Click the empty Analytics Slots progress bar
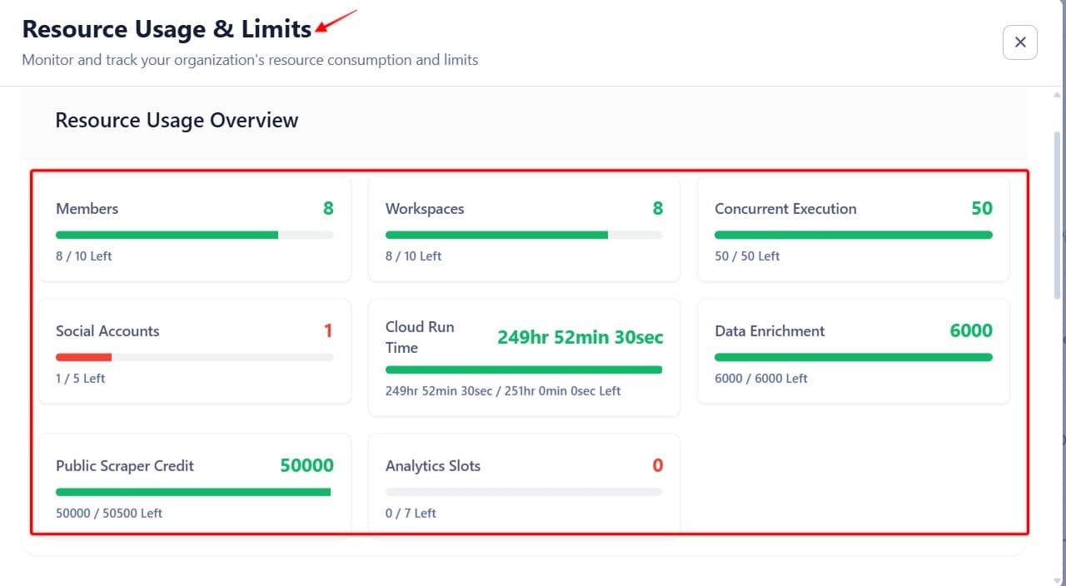Viewport: 1066px width, 586px height. [524, 492]
